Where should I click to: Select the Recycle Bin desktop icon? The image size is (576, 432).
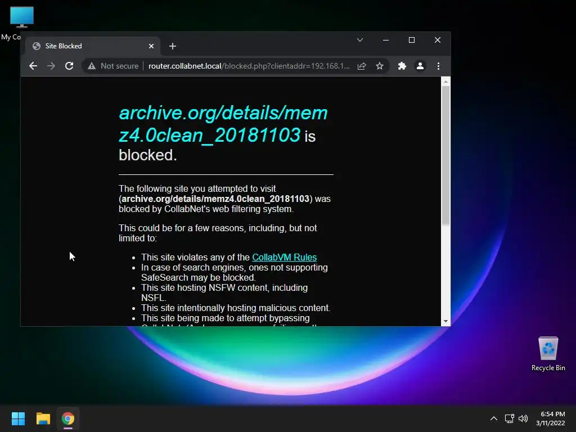pos(548,354)
